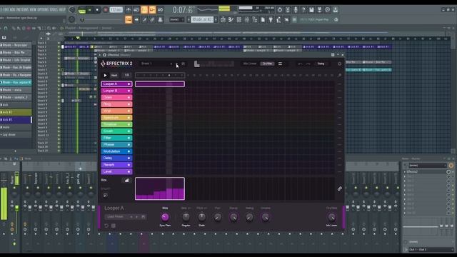Click the Looper A Dry/Wet knob

[x=331, y=217]
